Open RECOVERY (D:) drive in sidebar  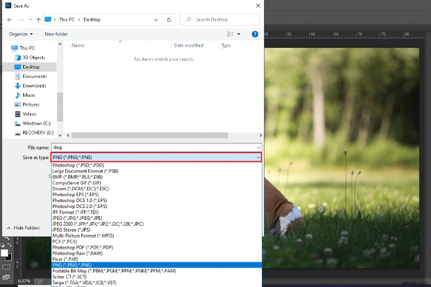point(38,133)
